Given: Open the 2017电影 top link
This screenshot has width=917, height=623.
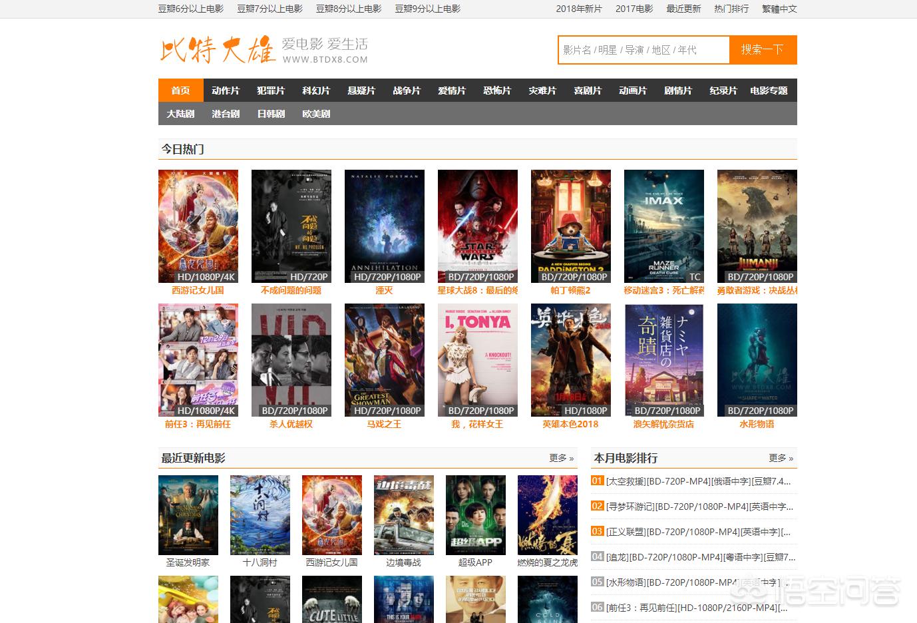Looking at the screenshot, I should pos(634,9).
